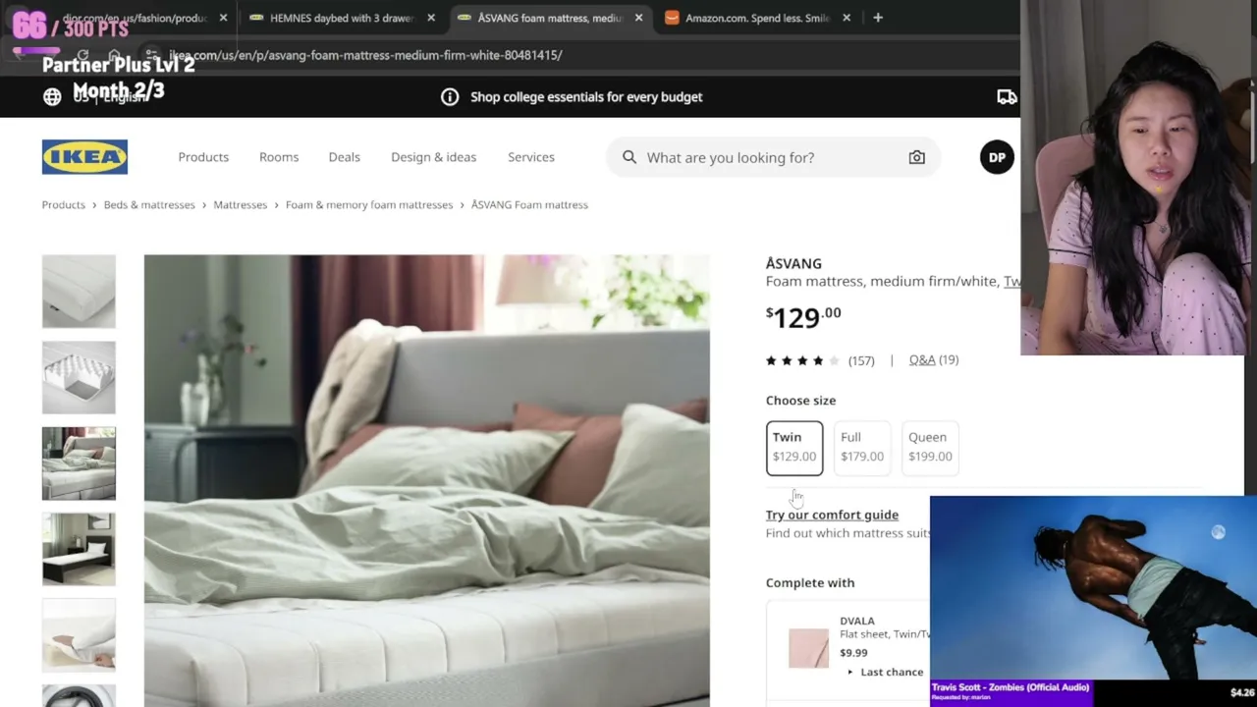Viewport: 1257px width, 707px height.
Task: Close the Amazon.com tab
Action: pyautogui.click(x=847, y=18)
